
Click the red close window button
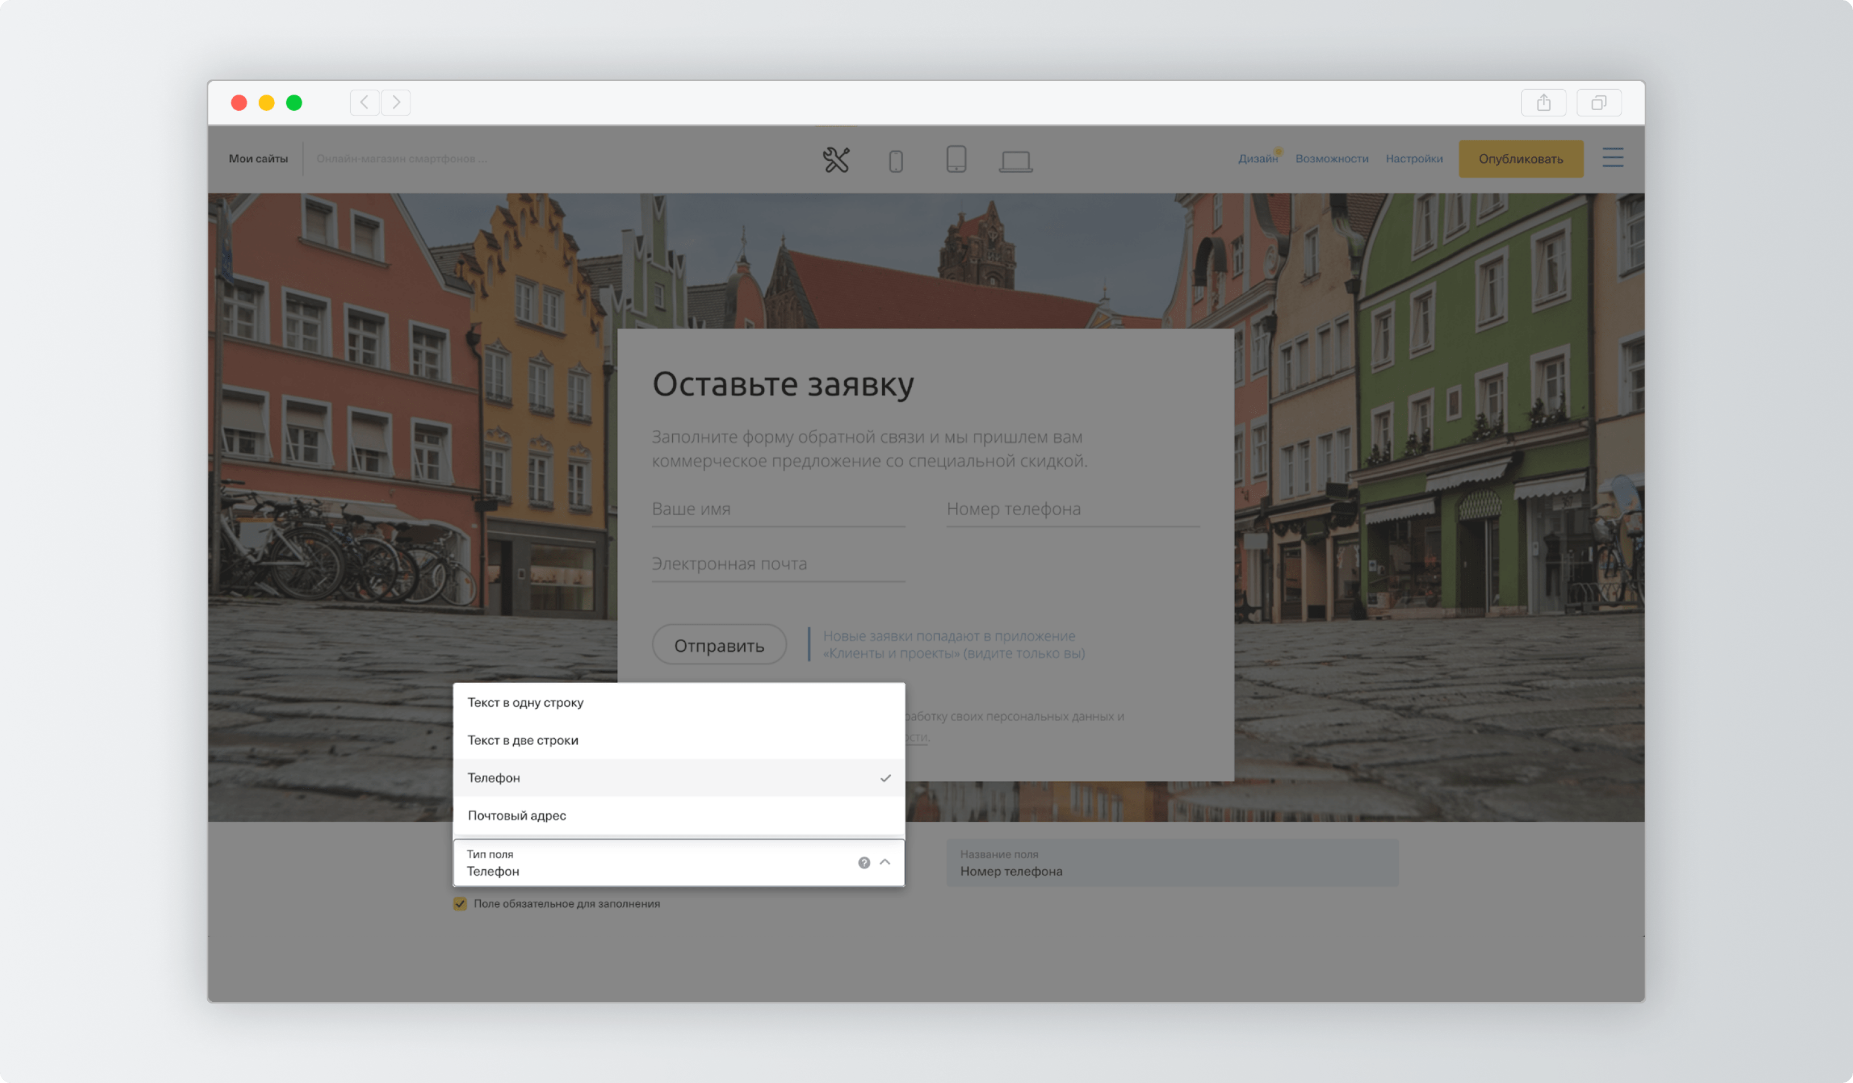(x=239, y=102)
